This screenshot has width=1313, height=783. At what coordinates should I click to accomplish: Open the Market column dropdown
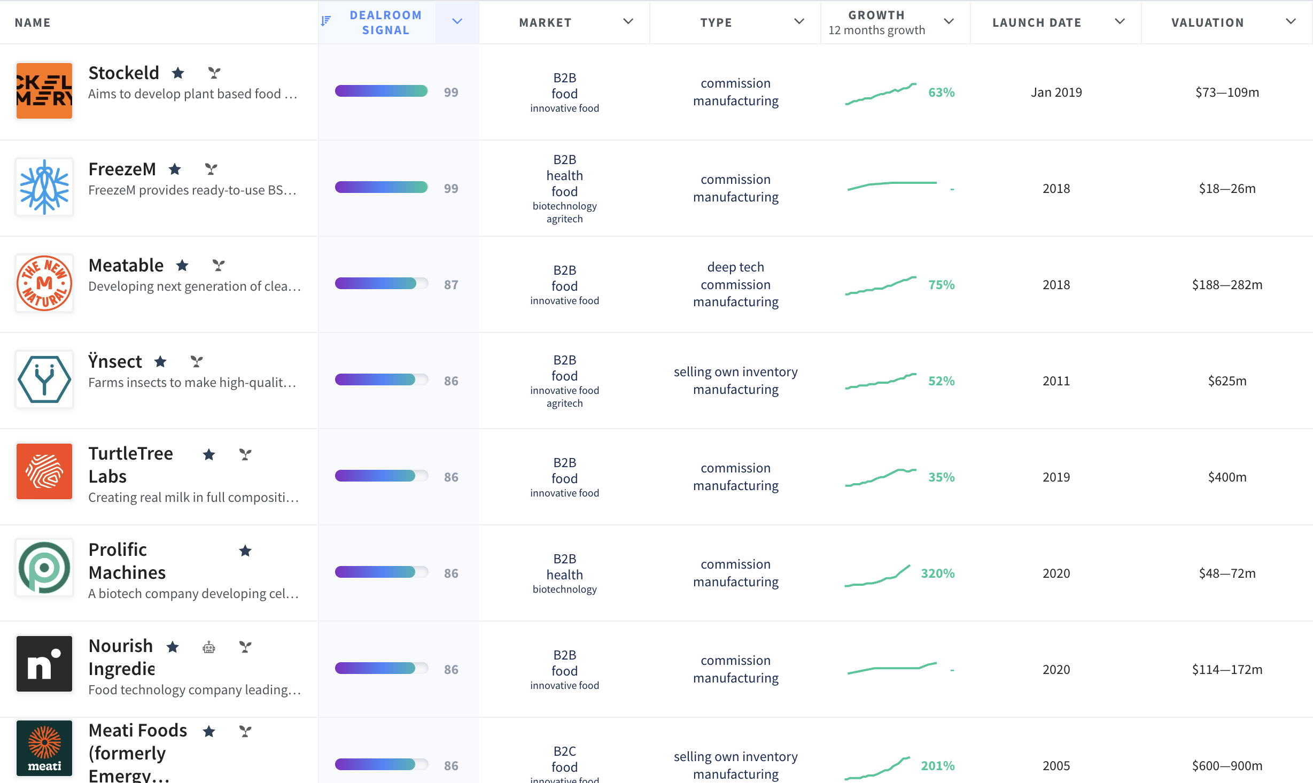tap(628, 21)
